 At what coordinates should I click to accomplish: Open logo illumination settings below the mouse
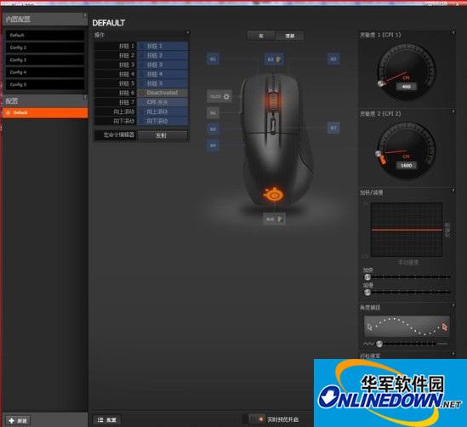point(274,219)
